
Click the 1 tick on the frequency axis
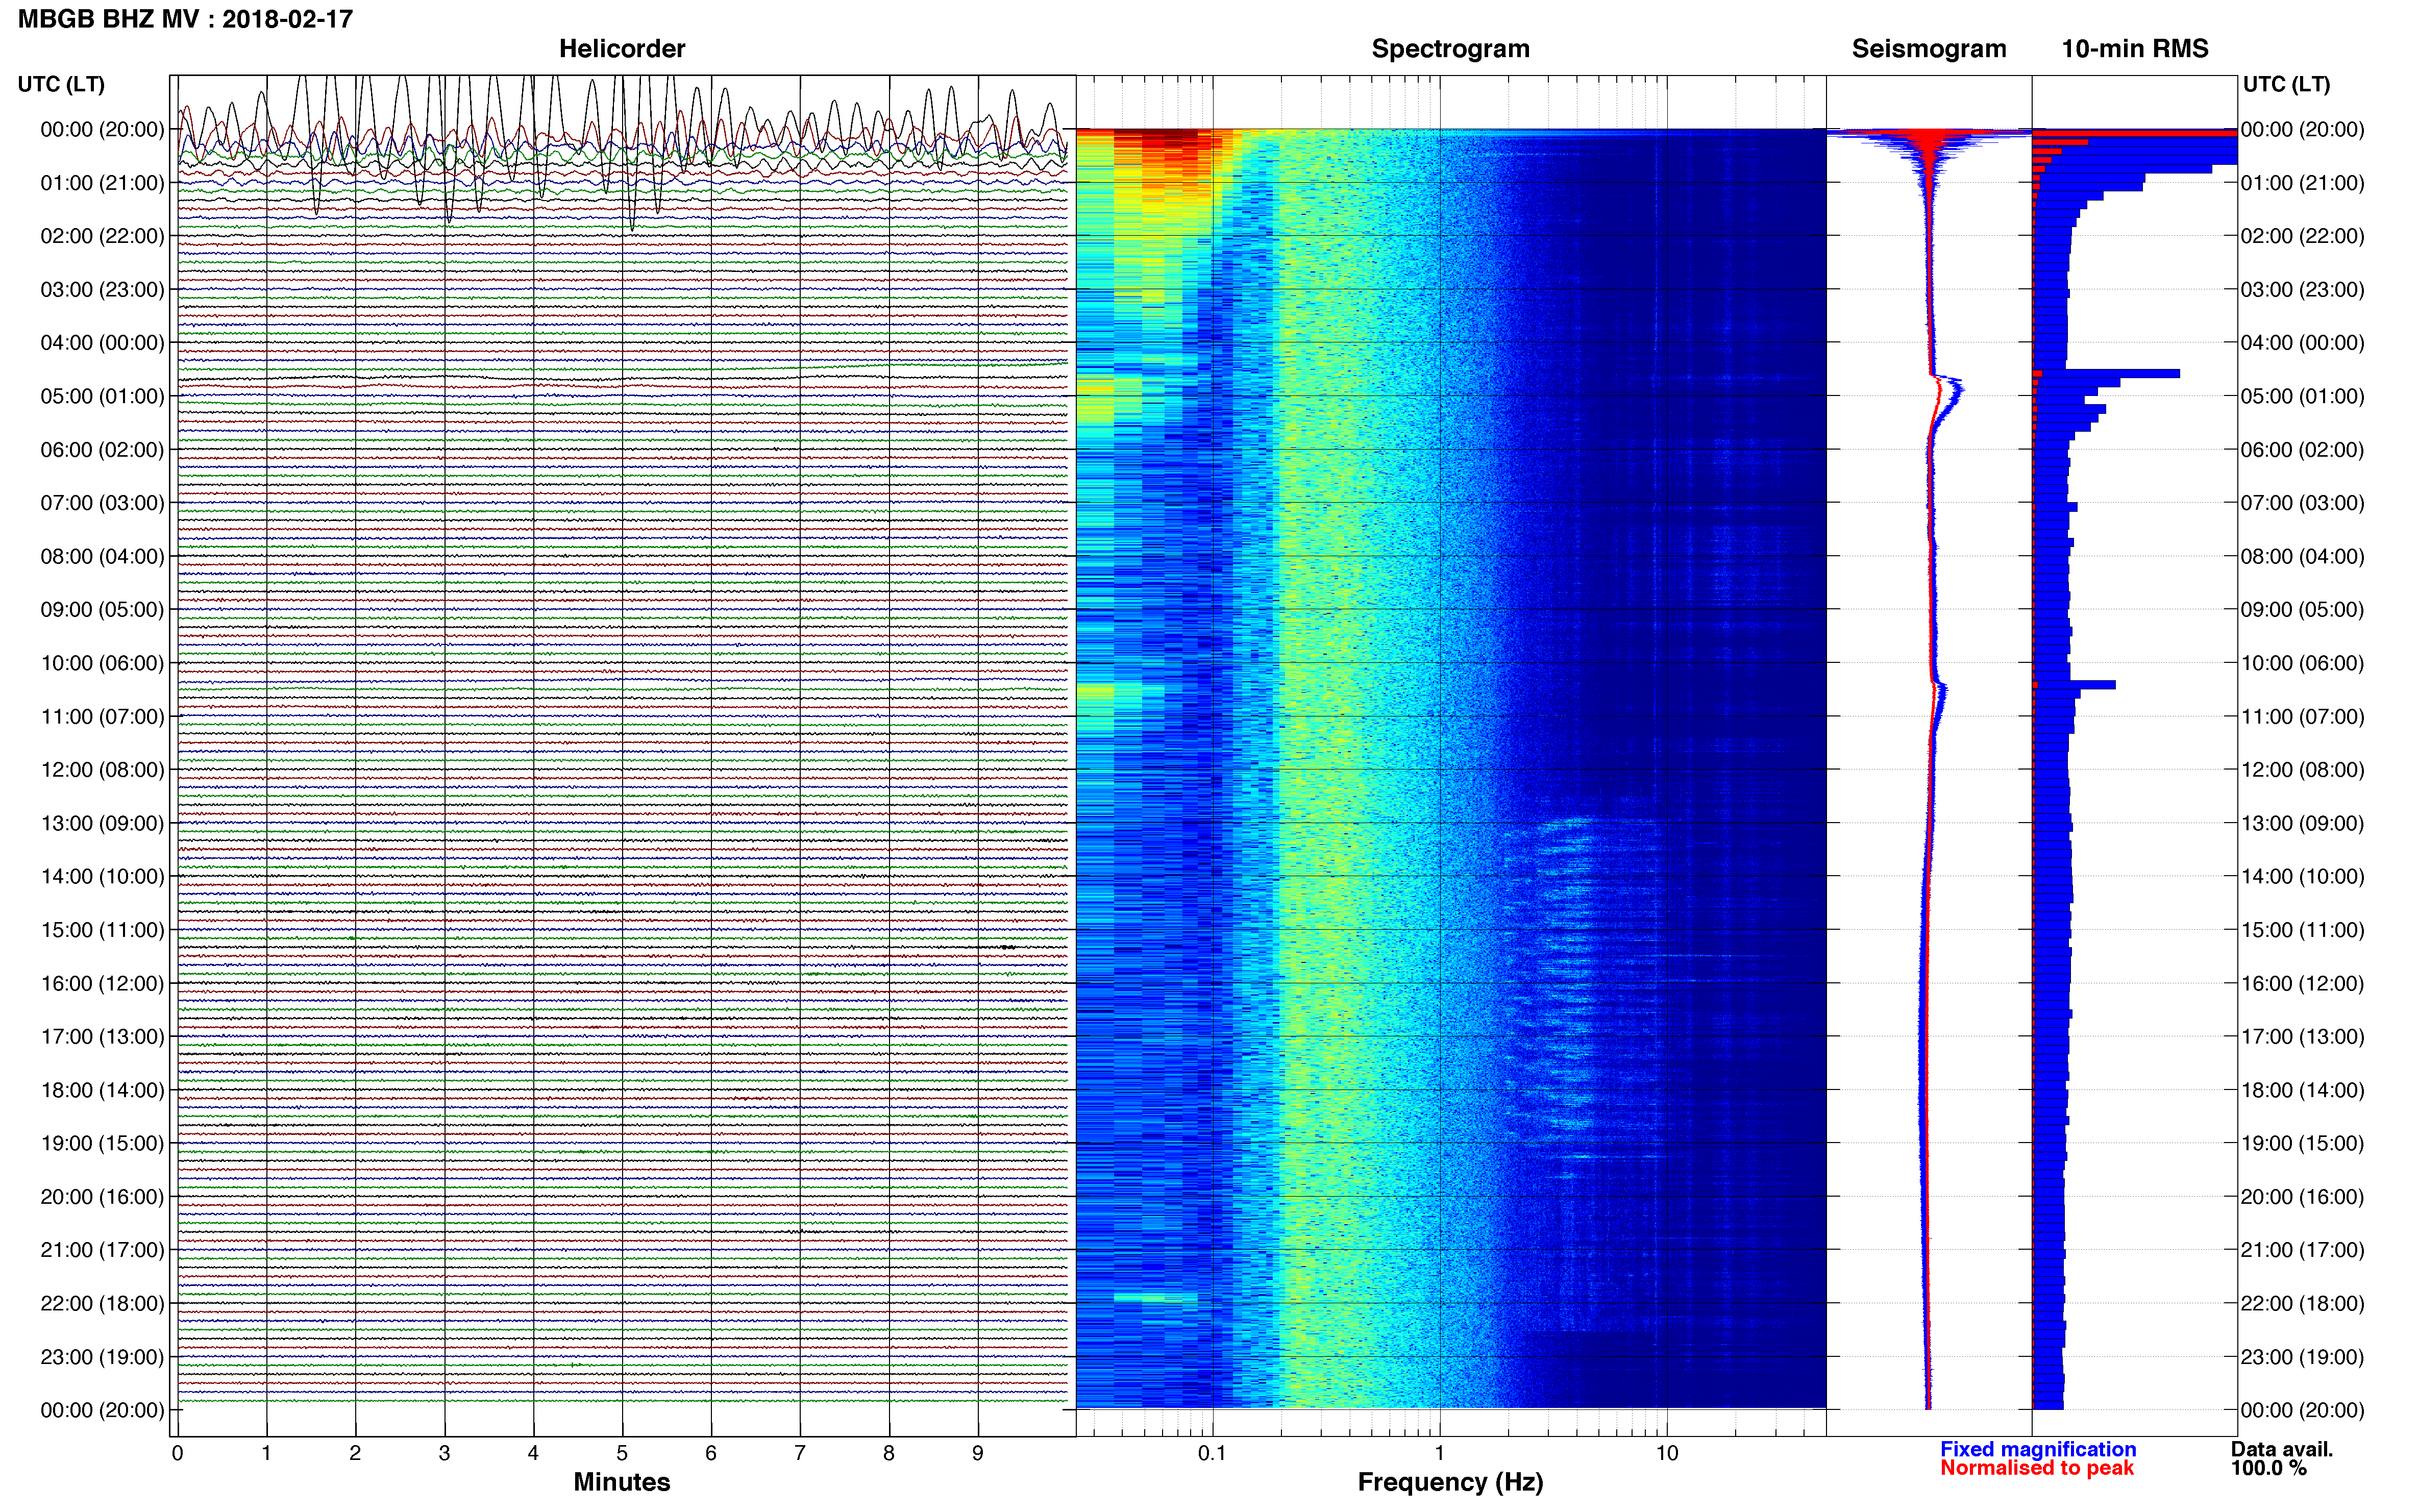1439,1453
